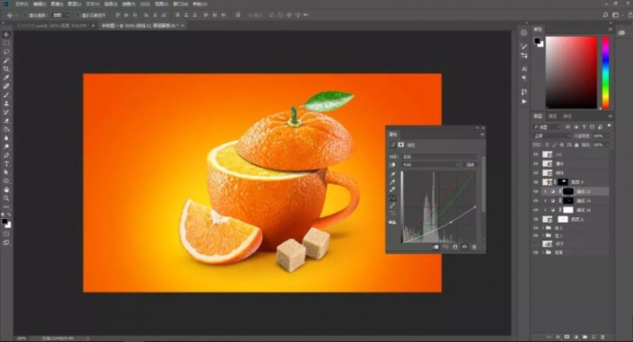Select the Move tool in toolbar
Viewport: 633px width, 342px height.
click(x=6, y=35)
